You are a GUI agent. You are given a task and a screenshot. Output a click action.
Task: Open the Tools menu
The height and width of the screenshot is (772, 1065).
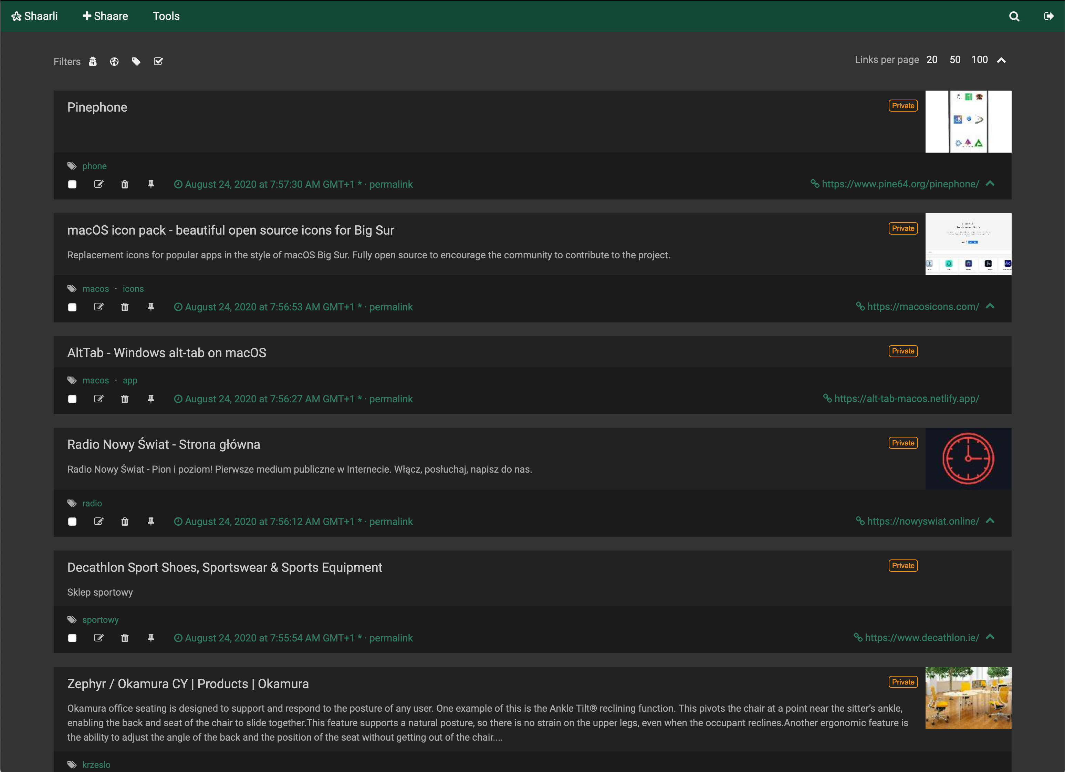(x=166, y=16)
